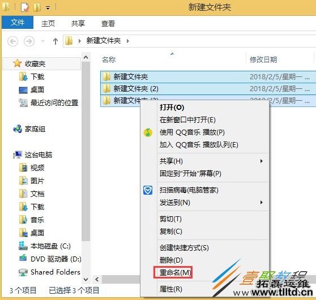Viewport: 316px width, 300px height.
Task: Expand the 共享(H) submenu arrow
Action: (x=262, y=161)
